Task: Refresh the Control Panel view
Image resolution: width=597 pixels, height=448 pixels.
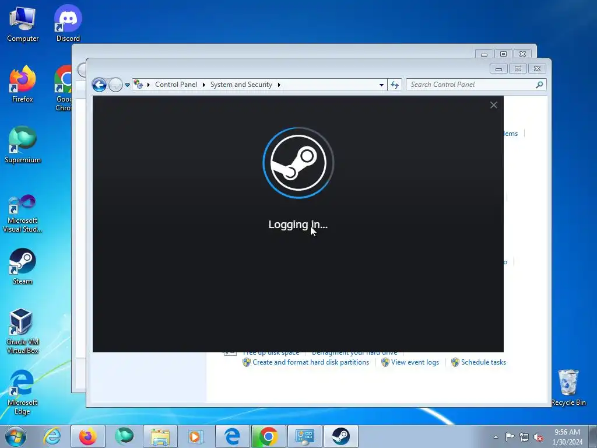Action: click(x=395, y=85)
